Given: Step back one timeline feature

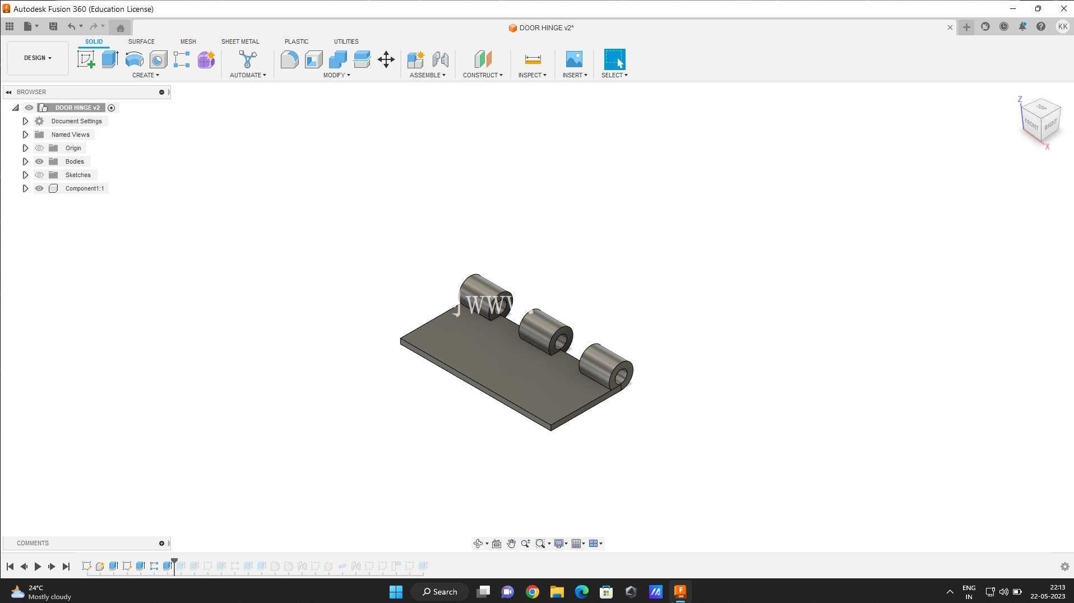Looking at the screenshot, I should 24,567.
